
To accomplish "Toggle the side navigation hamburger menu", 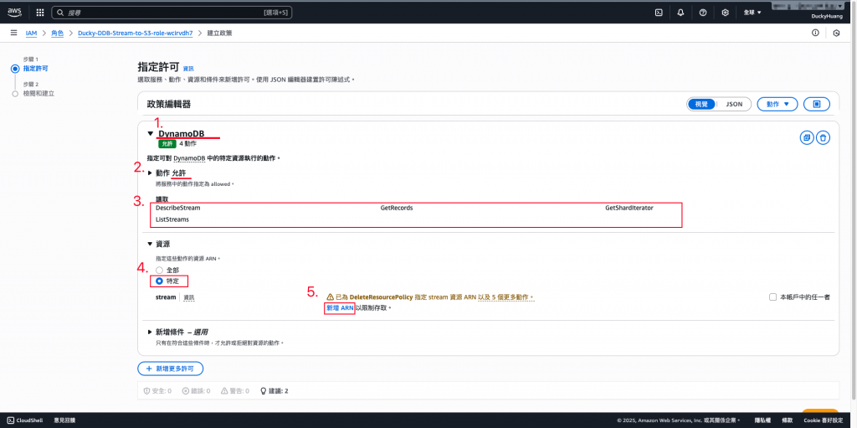I will coord(13,33).
